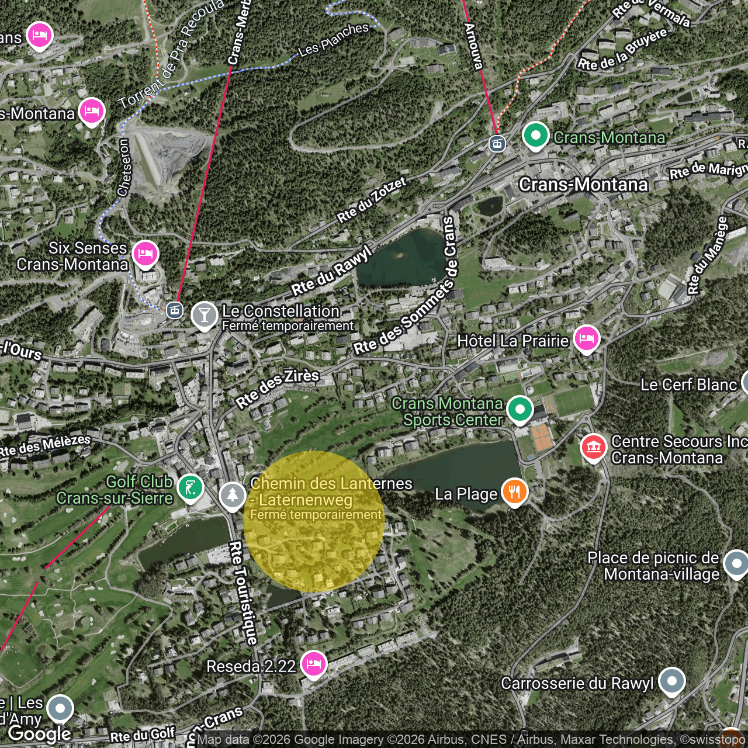Click the Hôtel La Prairie text label
The image size is (748, 748).
512,341
